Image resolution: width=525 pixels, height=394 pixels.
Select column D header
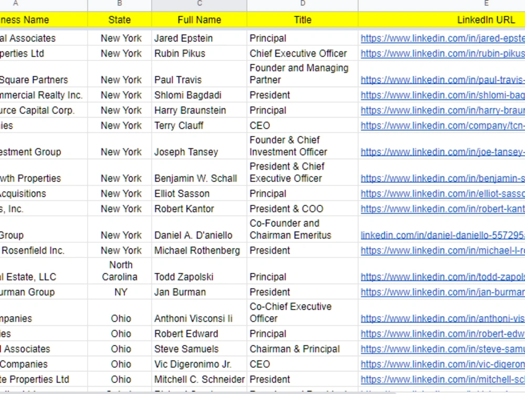pos(303,4)
